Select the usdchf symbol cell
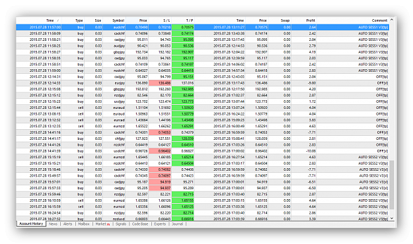Screen dimensions: 413x244 (x=119, y=151)
